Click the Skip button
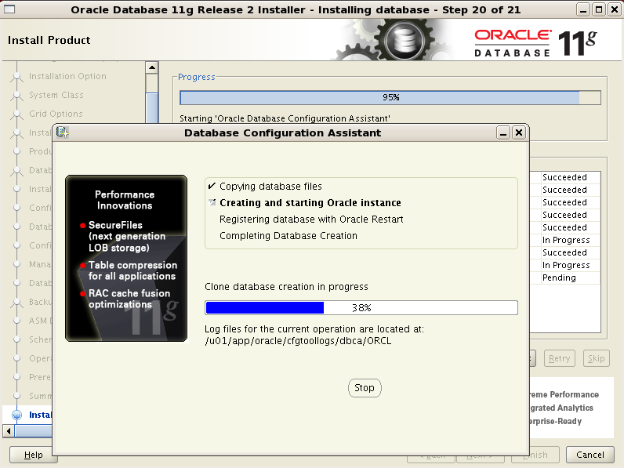The height and width of the screenshot is (468, 624). click(x=597, y=358)
